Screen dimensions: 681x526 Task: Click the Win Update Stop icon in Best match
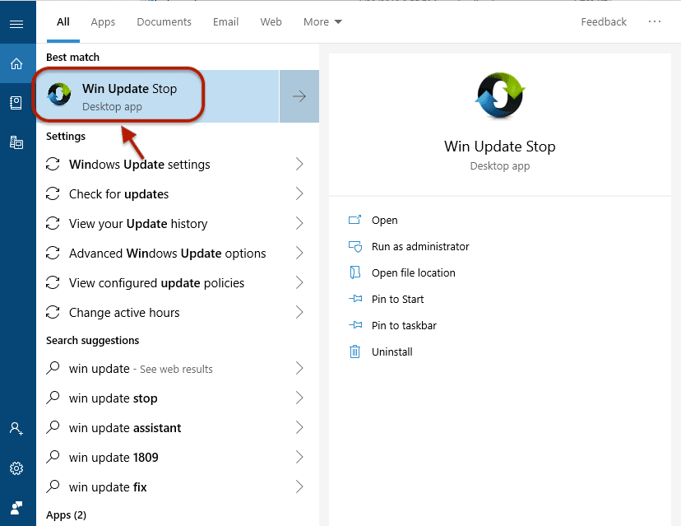point(59,95)
